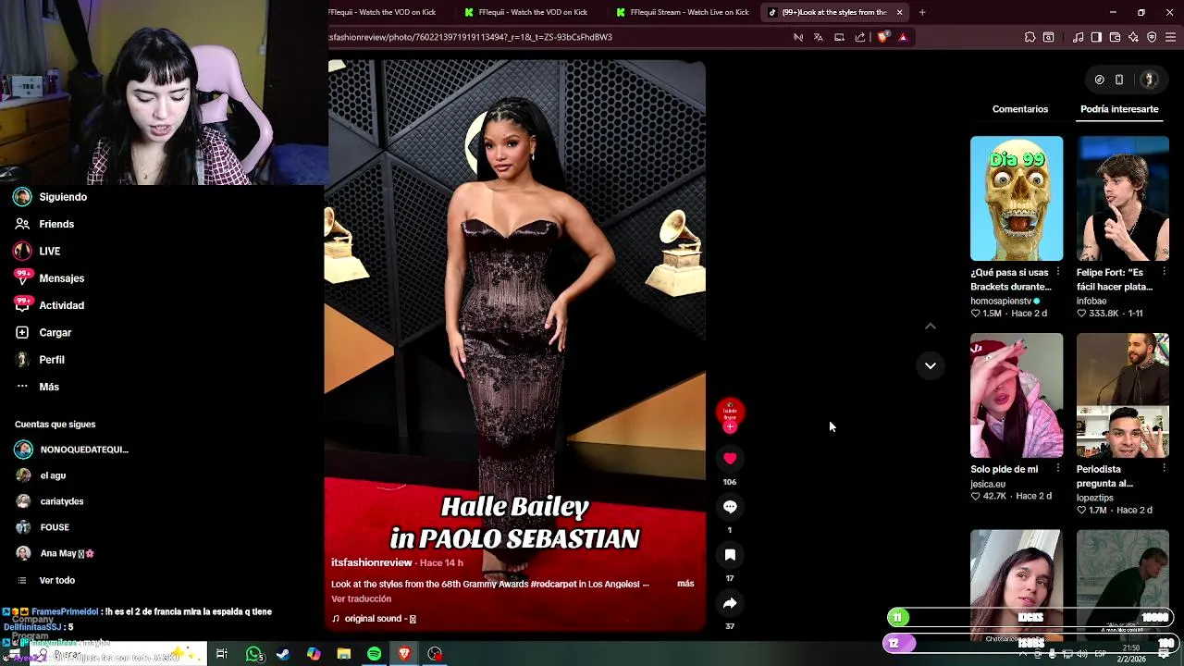
Task: Save the post with the bookmark icon
Action: coord(730,555)
